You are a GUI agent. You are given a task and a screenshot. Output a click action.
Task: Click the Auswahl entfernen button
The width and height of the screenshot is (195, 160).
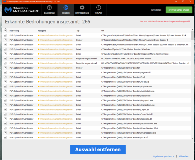98,150
